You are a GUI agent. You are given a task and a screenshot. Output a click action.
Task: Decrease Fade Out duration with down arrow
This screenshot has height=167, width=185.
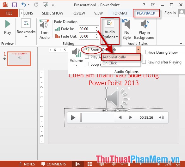point(97,38)
